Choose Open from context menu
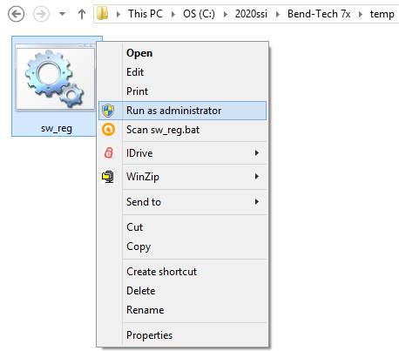The width and height of the screenshot is (399, 351). pyautogui.click(x=139, y=53)
